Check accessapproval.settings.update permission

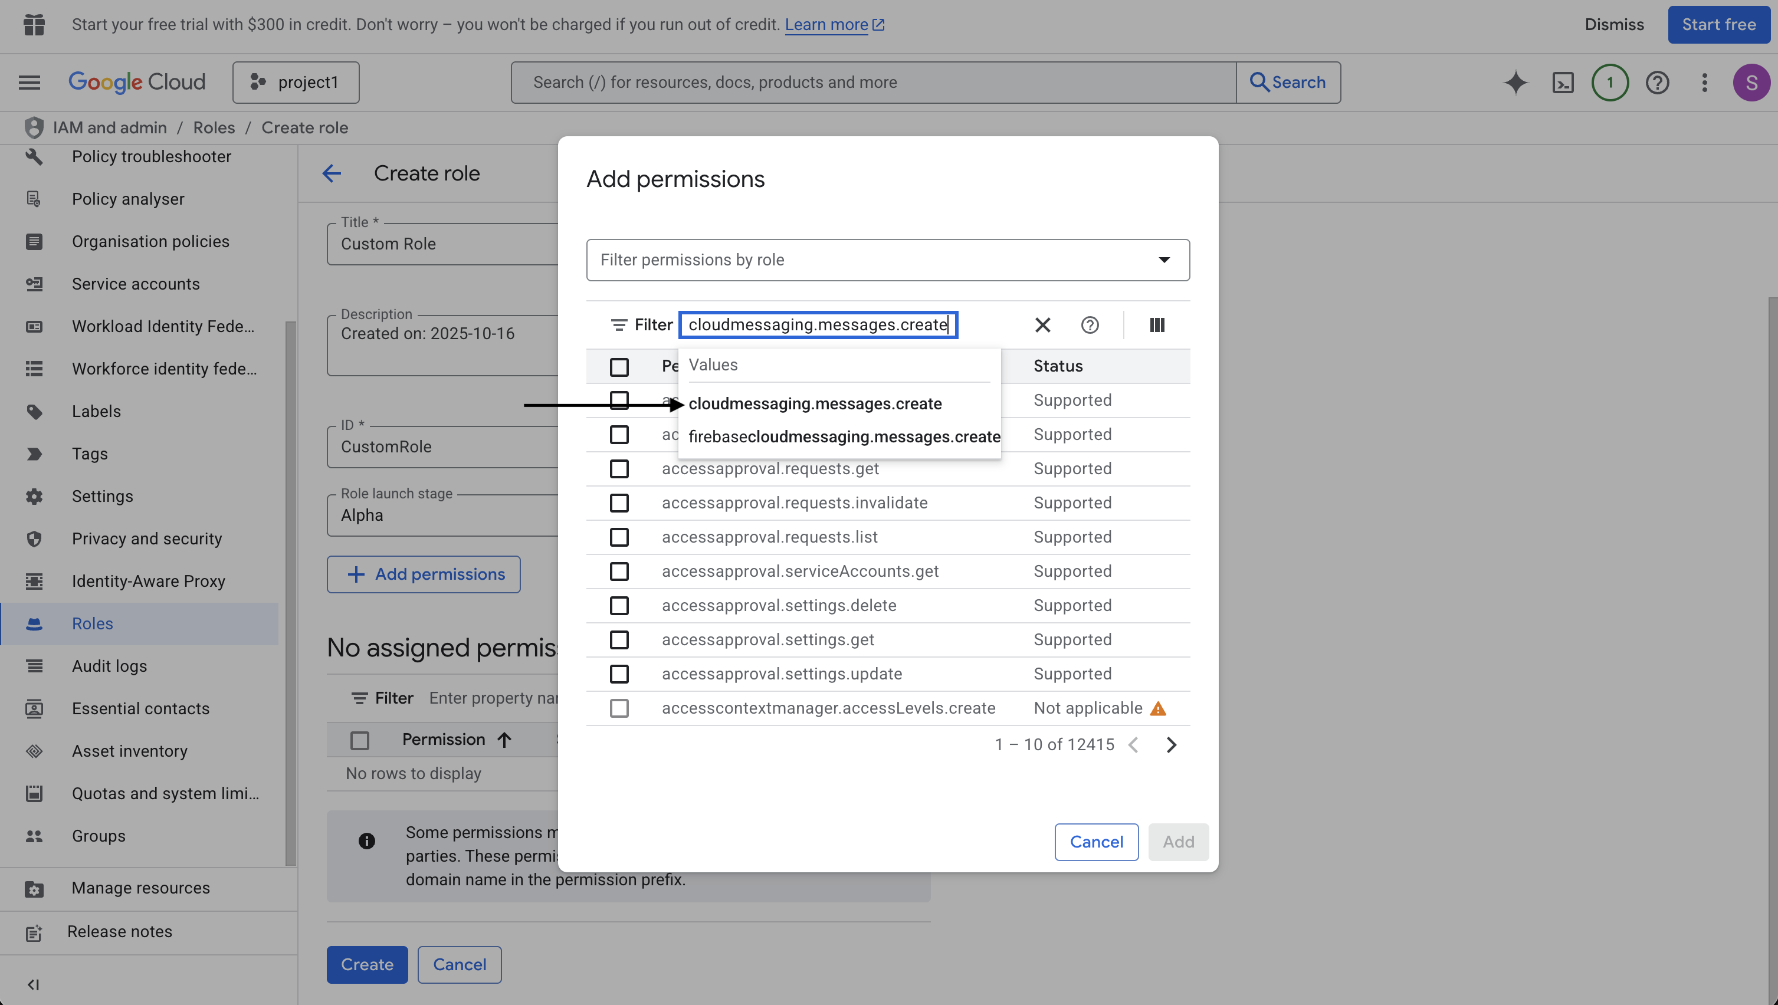(x=618, y=674)
